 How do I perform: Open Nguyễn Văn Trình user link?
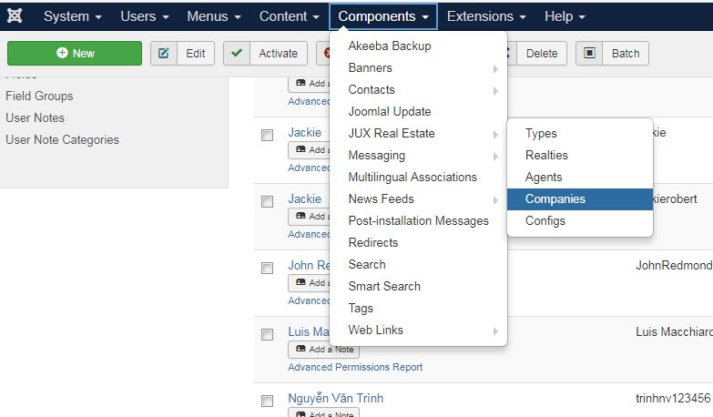click(336, 398)
